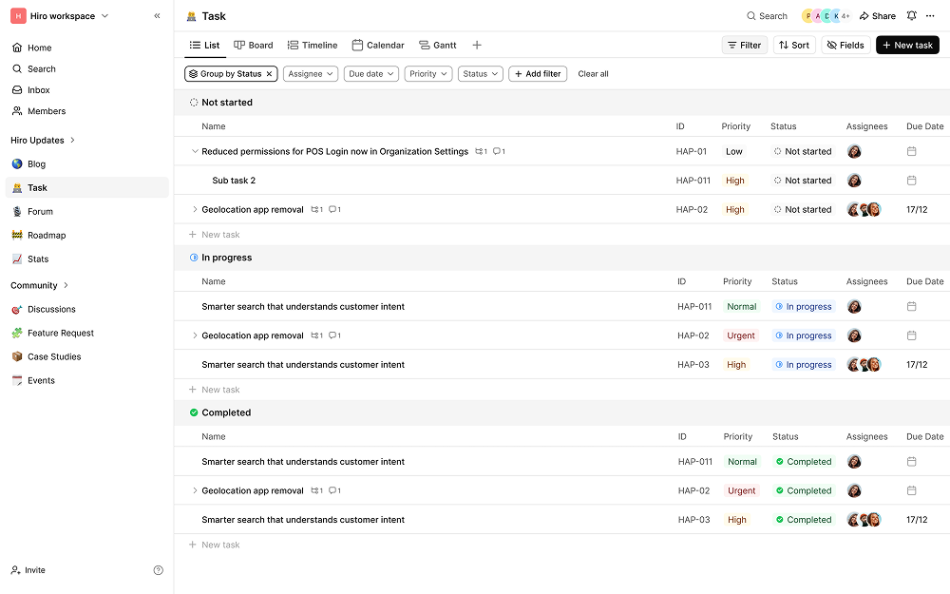Click Normal priority badge in Completed group
The width and height of the screenshot is (950, 594).
[x=742, y=462]
